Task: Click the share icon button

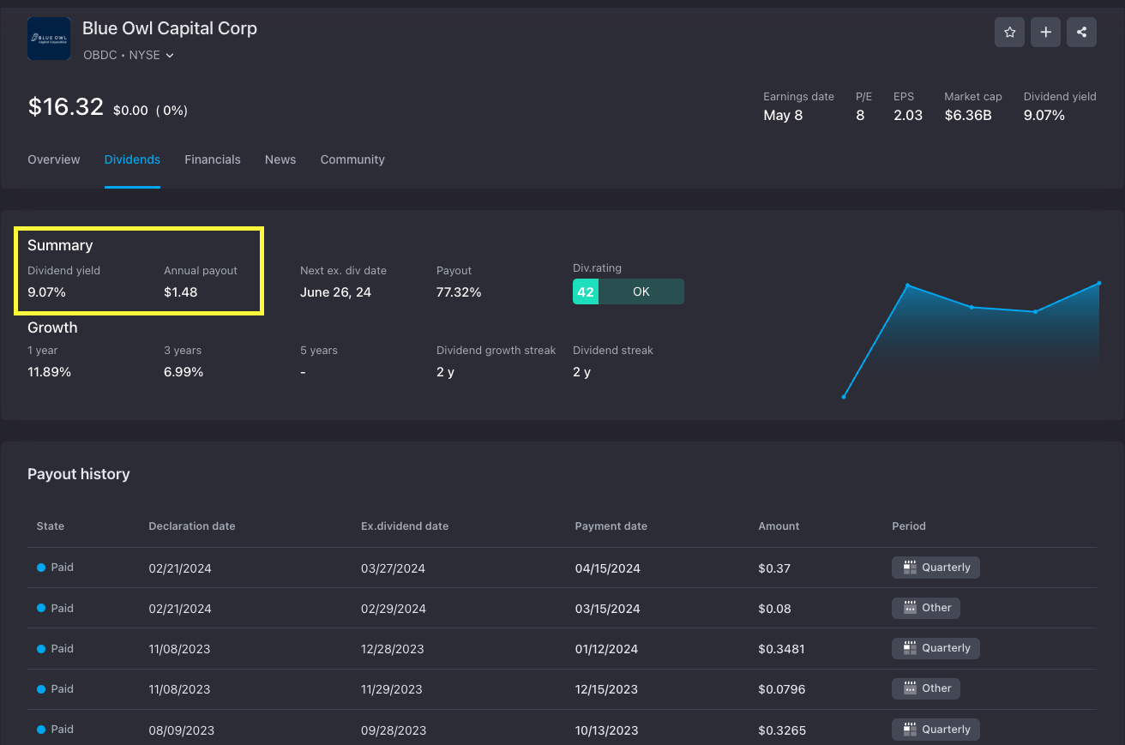Action: tap(1081, 33)
